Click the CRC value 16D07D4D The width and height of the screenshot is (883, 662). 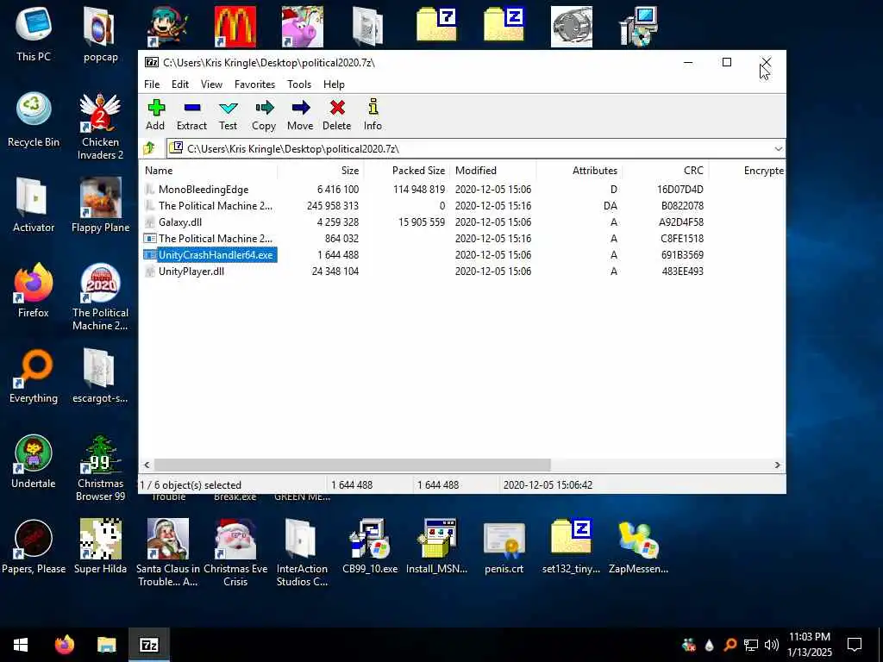(x=679, y=190)
